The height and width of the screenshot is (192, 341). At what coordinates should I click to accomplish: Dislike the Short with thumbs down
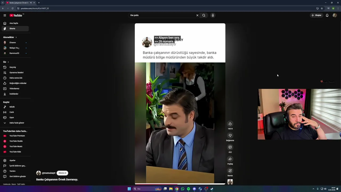(x=230, y=135)
